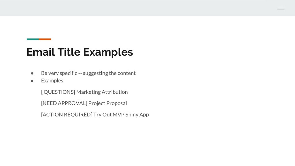Click the words 'NEED APPROVAL' in brackets
This screenshot has height=166, width=295.
coord(64,103)
